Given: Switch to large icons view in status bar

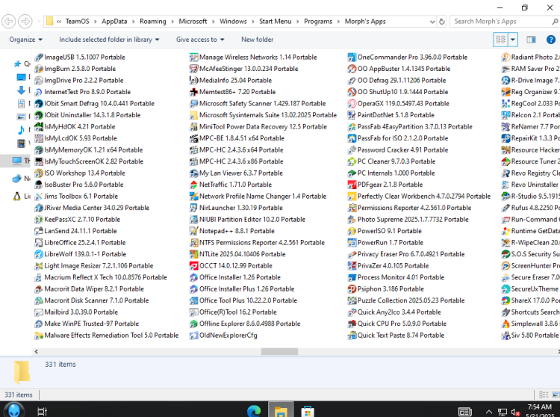Looking at the screenshot, I should [556, 395].
